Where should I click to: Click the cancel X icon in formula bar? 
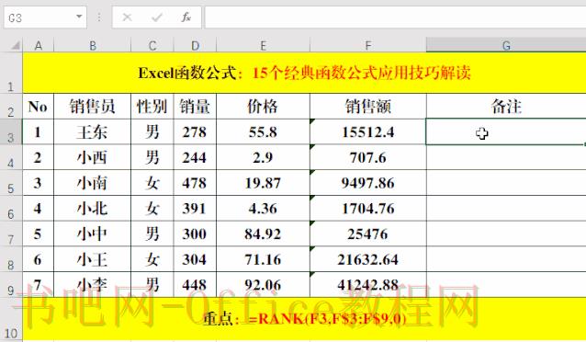pos(127,17)
